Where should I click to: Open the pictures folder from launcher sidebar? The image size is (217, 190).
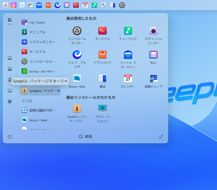pos(10,69)
